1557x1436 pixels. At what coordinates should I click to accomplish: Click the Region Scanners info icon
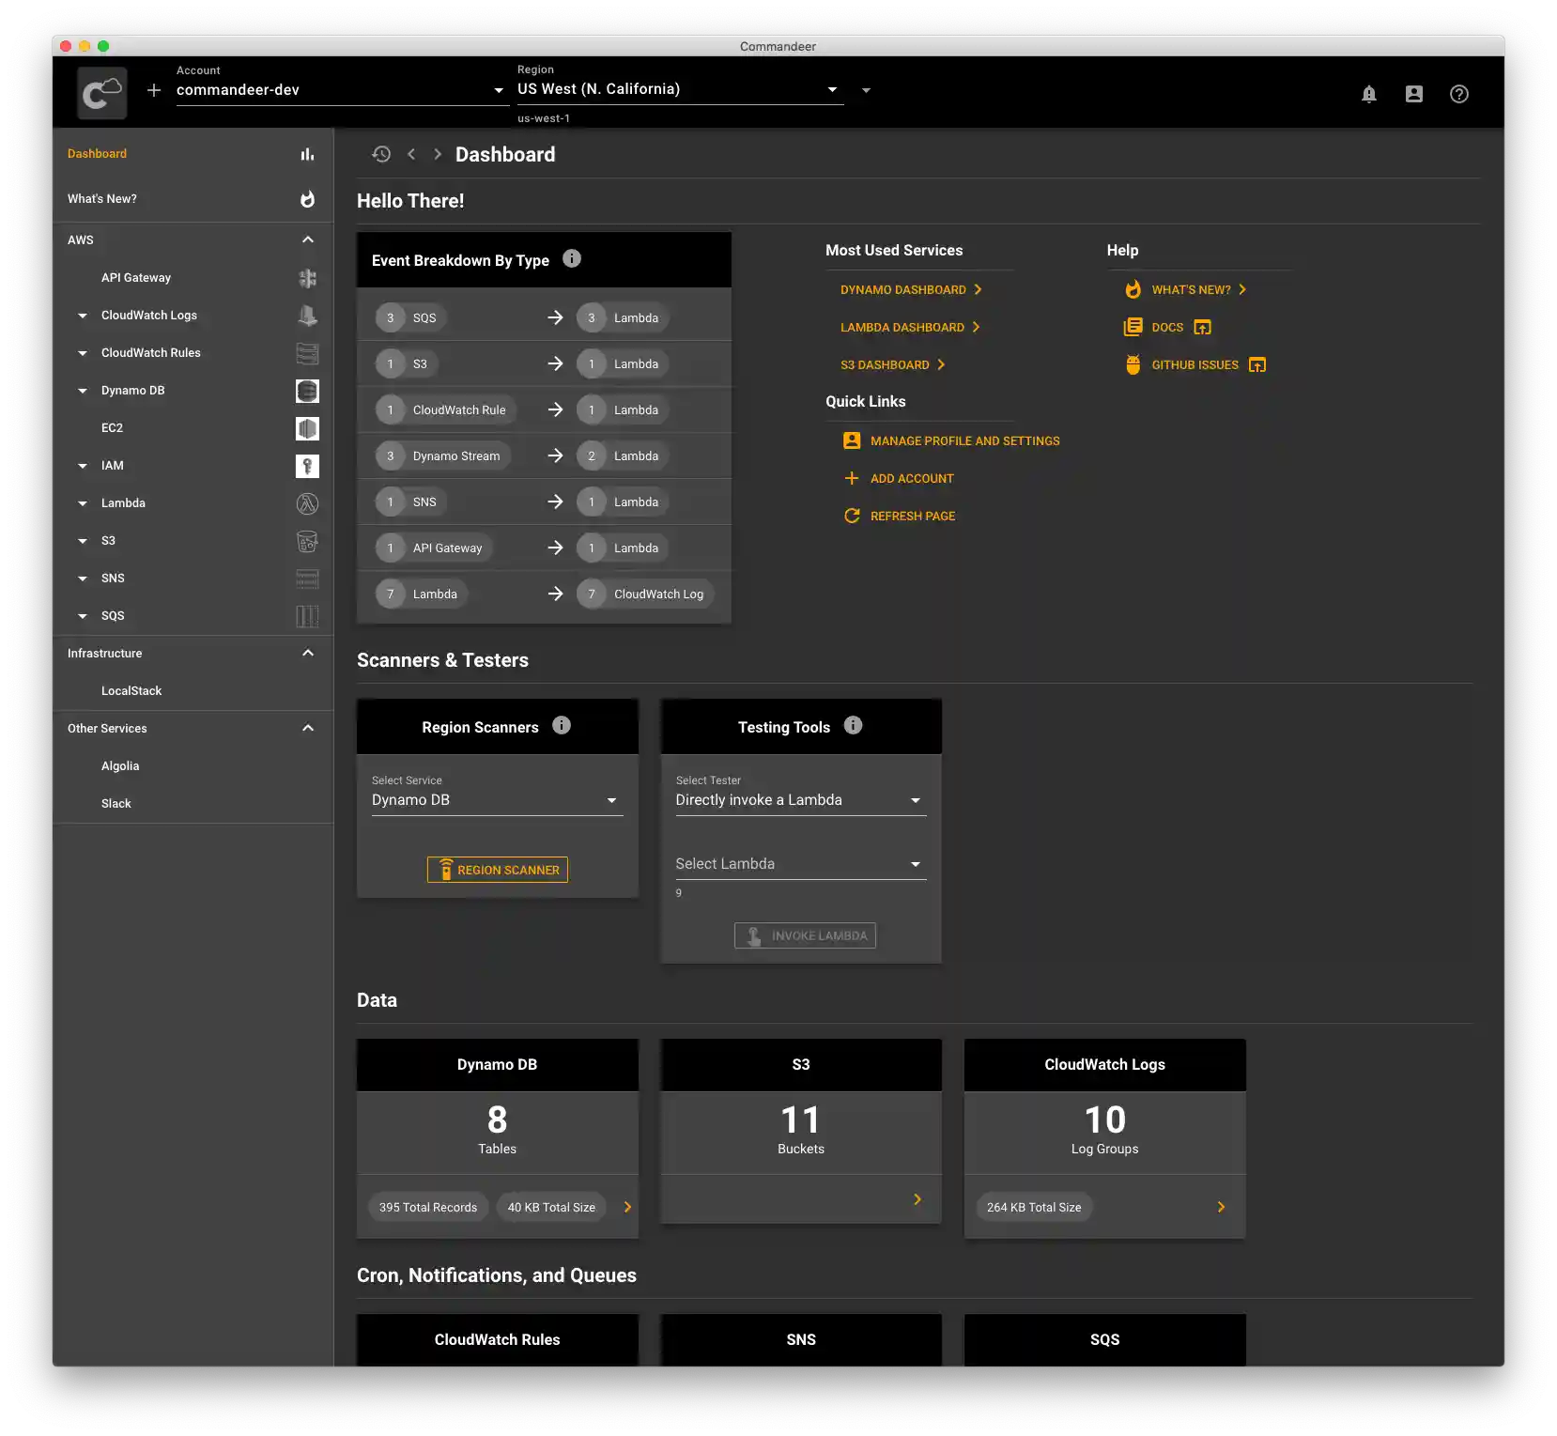562,726
